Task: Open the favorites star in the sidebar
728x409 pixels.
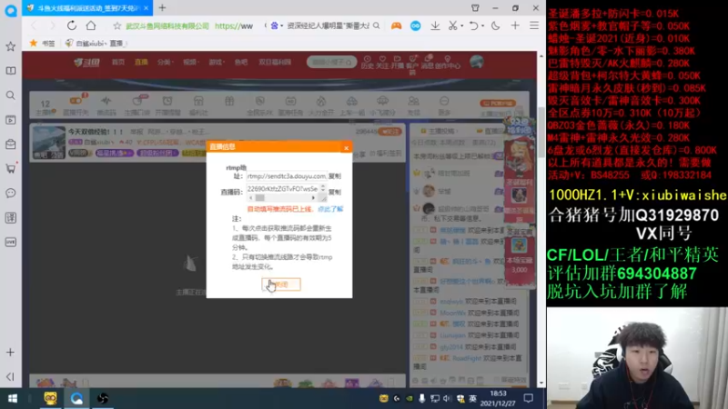Action: 10,46
